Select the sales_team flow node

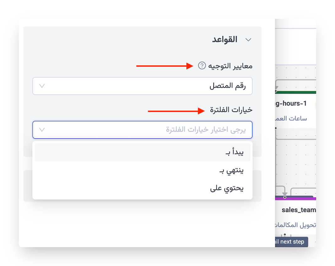[x=299, y=210]
